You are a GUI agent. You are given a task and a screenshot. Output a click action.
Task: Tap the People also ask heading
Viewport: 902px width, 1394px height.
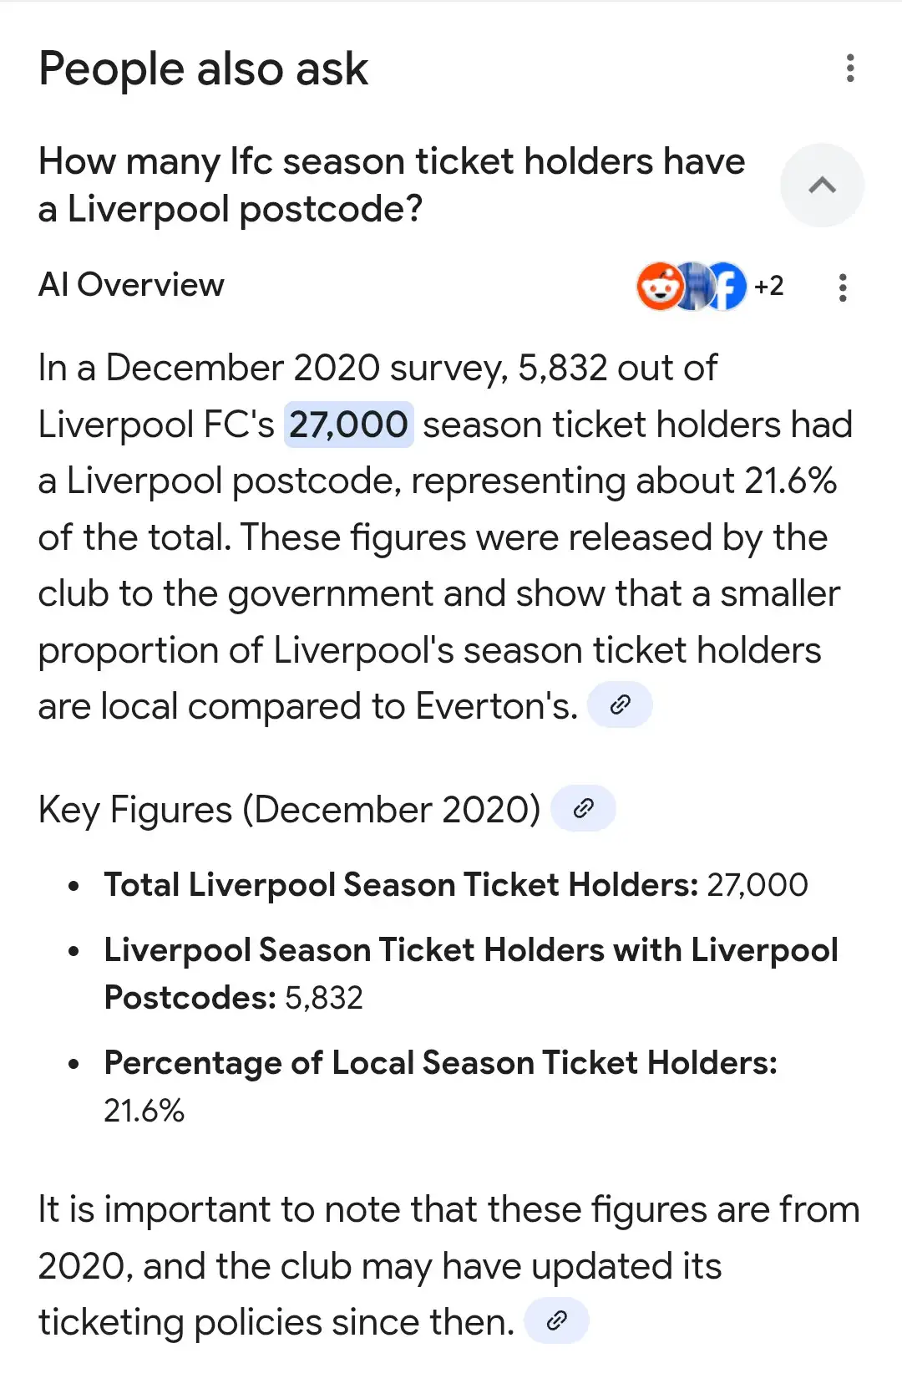pos(203,69)
